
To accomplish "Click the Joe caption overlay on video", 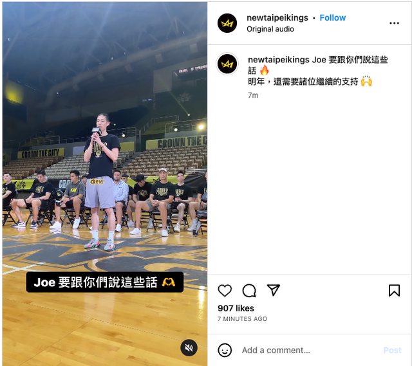I will click(104, 282).
